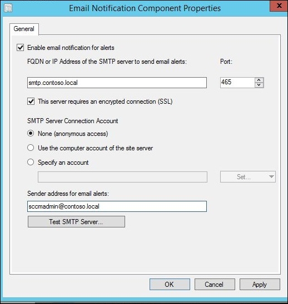Close the Email Notification Component Properties dialog
Image resolution: width=288 pixels, height=304 pixels.
tap(279, 6)
